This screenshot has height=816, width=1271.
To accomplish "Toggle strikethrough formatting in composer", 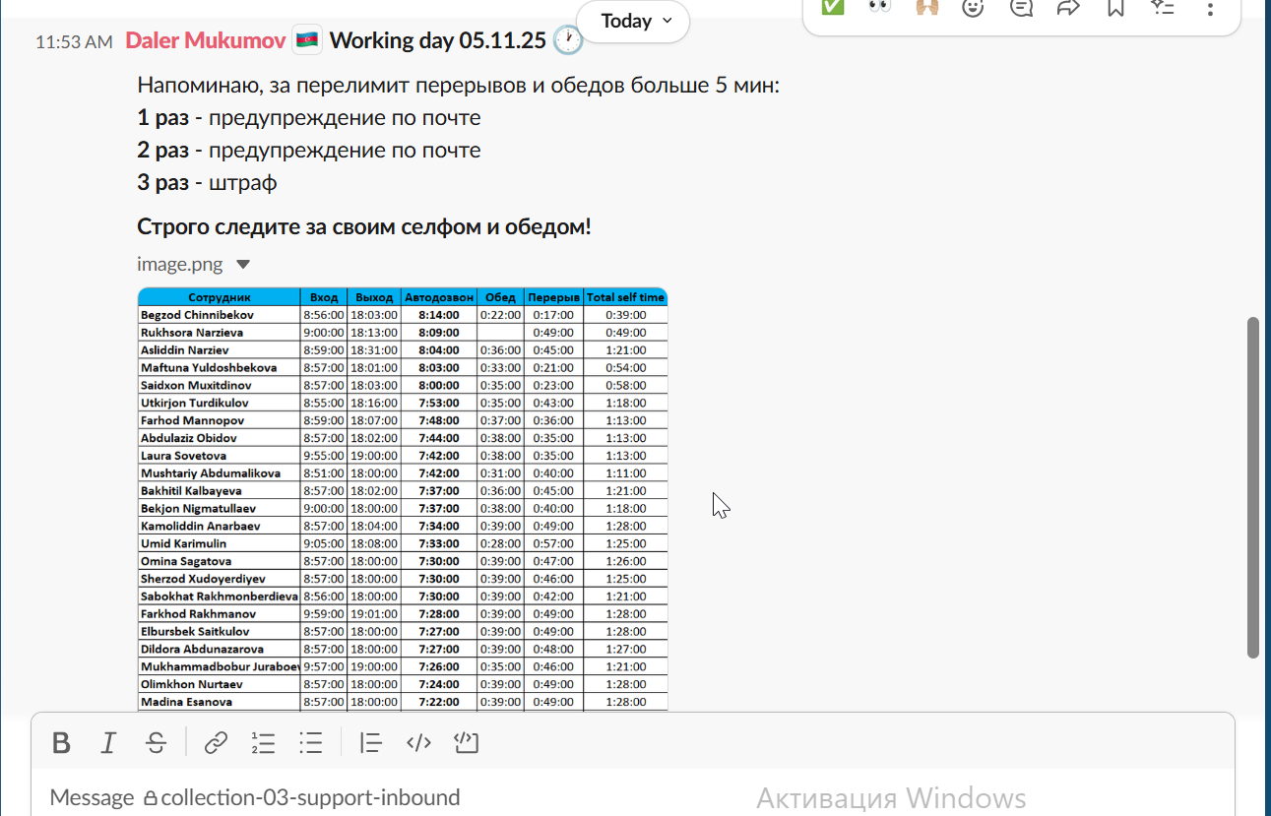I will 156,743.
